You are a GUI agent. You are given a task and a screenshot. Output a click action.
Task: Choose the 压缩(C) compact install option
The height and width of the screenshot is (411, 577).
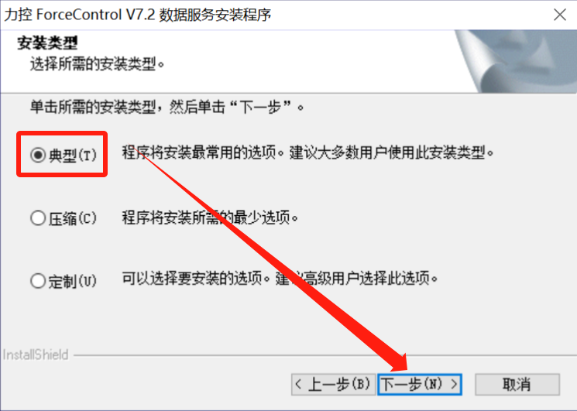pyautogui.click(x=64, y=218)
